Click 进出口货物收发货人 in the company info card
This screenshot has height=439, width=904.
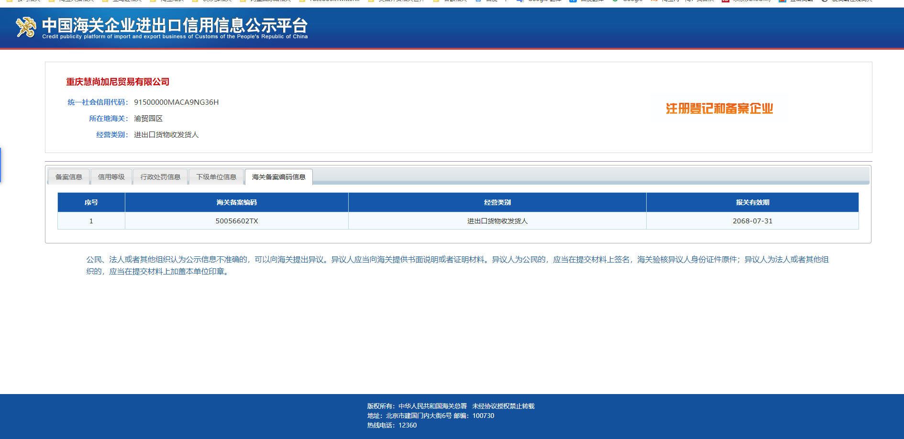click(x=166, y=135)
